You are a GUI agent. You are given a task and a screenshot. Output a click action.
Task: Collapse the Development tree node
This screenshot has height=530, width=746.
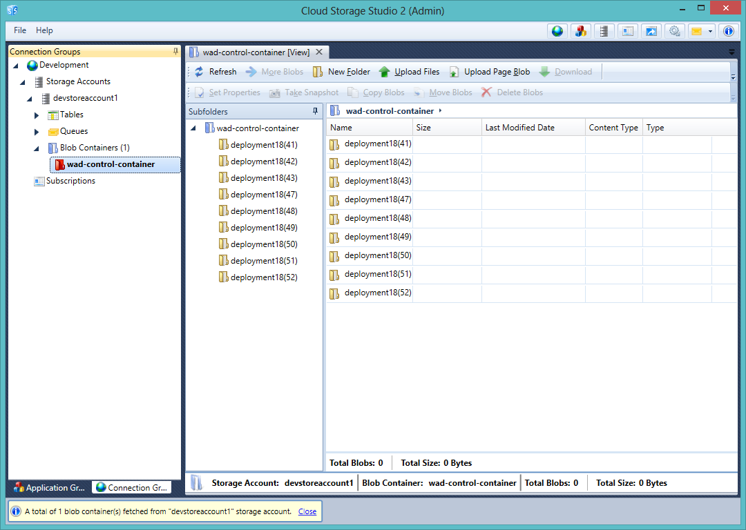(x=16, y=66)
